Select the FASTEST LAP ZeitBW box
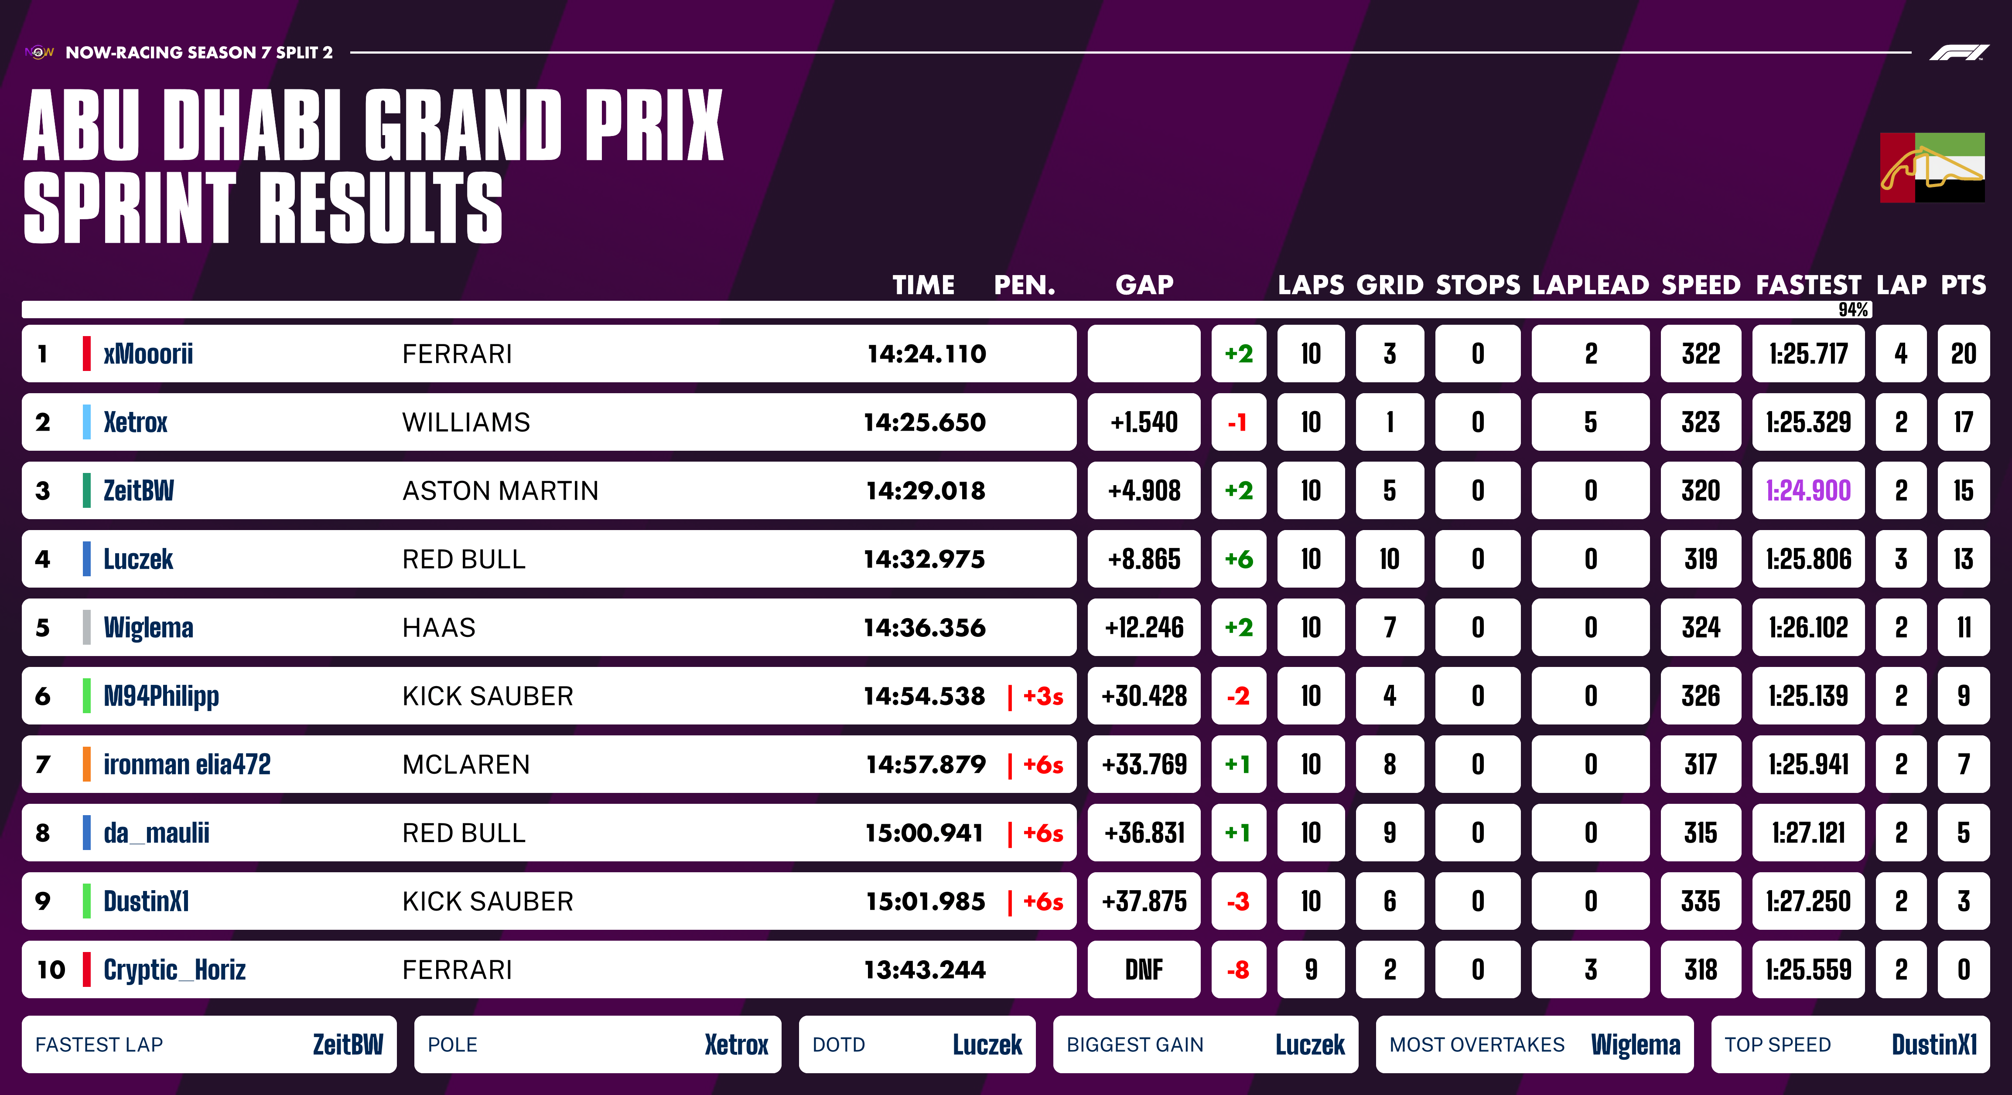2012x1095 pixels. [x=209, y=1044]
